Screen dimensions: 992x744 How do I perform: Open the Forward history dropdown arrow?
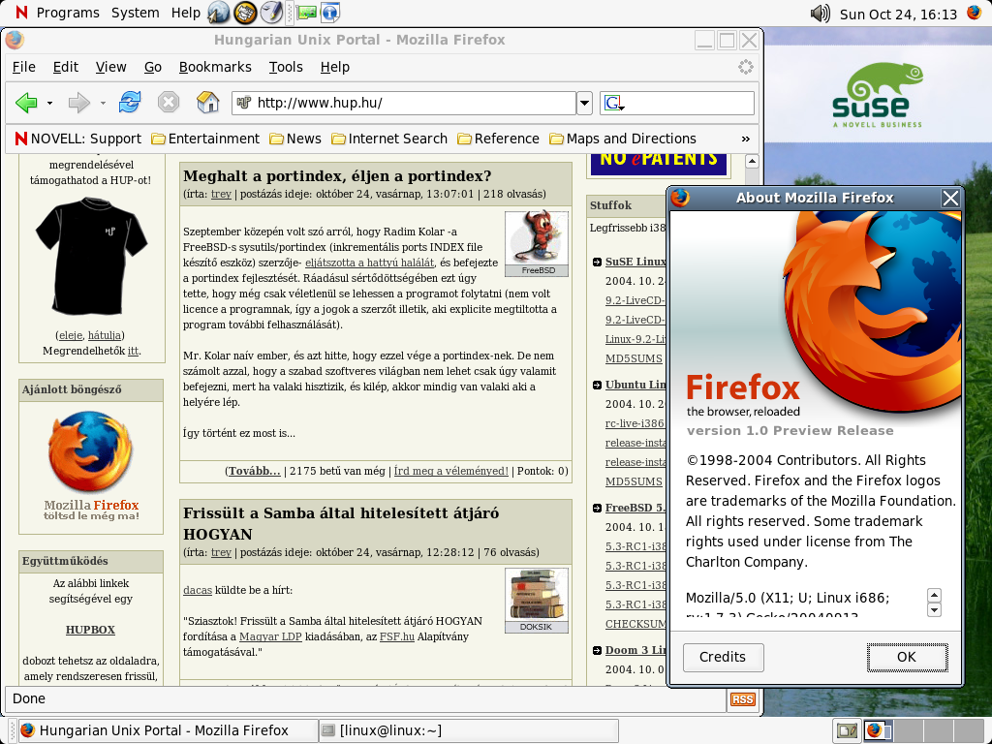click(x=103, y=103)
